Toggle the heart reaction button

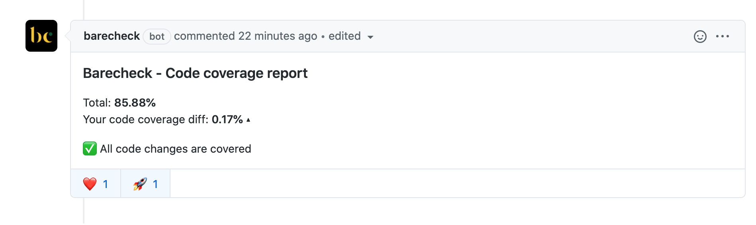pos(96,184)
